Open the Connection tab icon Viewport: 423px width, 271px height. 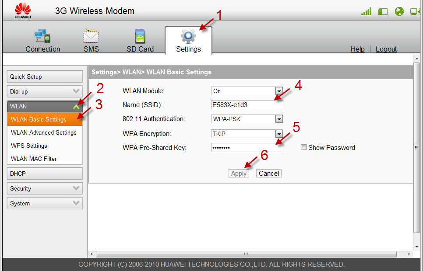42,36
